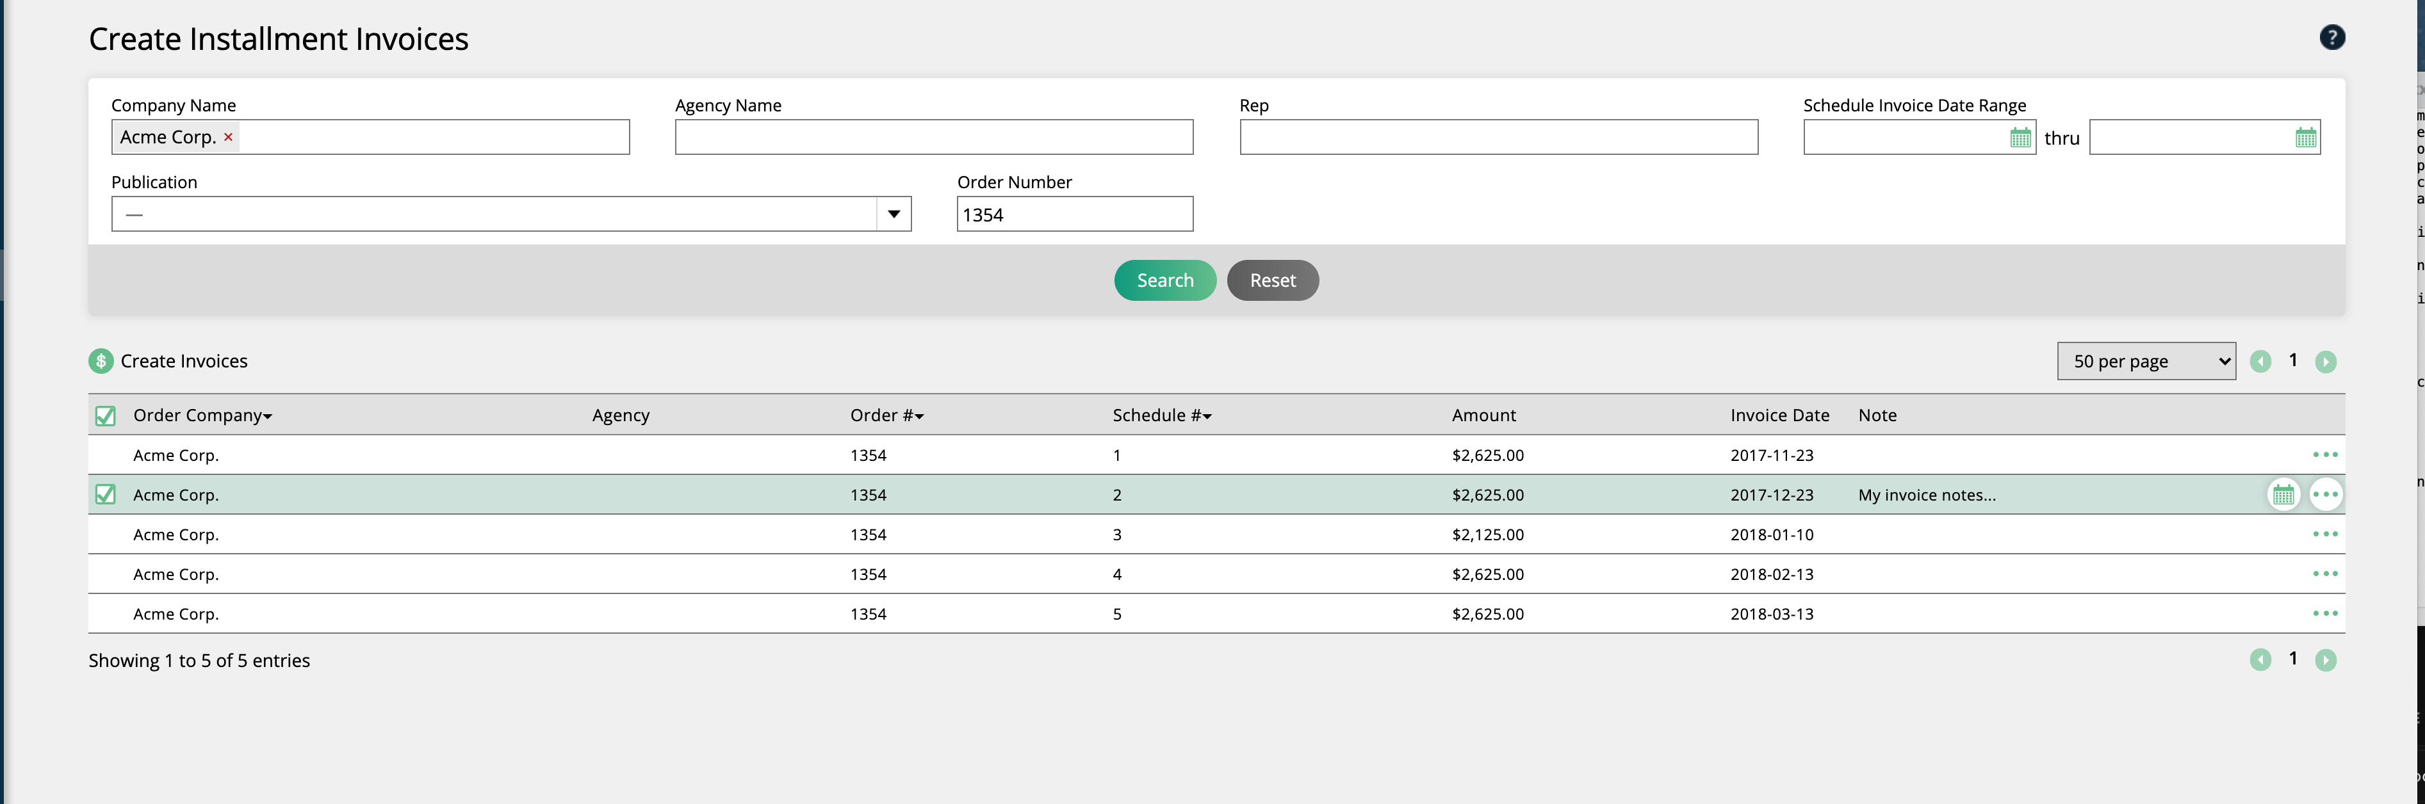Uncheck the schedule 2 row checkbox
This screenshot has width=2425, height=804.
[106, 494]
